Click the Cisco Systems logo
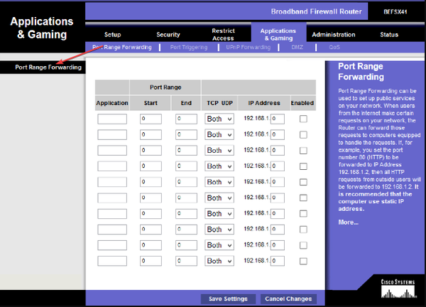 (398, 289)
